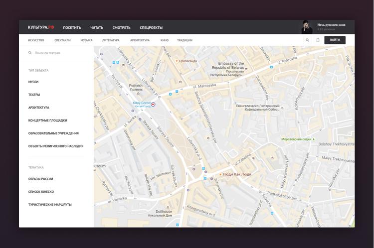Image resolution: width=374 pixels, height=248 pixels.
Task: Click the Пропаганда venue marker on the map
Action: click(x=177, y=61)
